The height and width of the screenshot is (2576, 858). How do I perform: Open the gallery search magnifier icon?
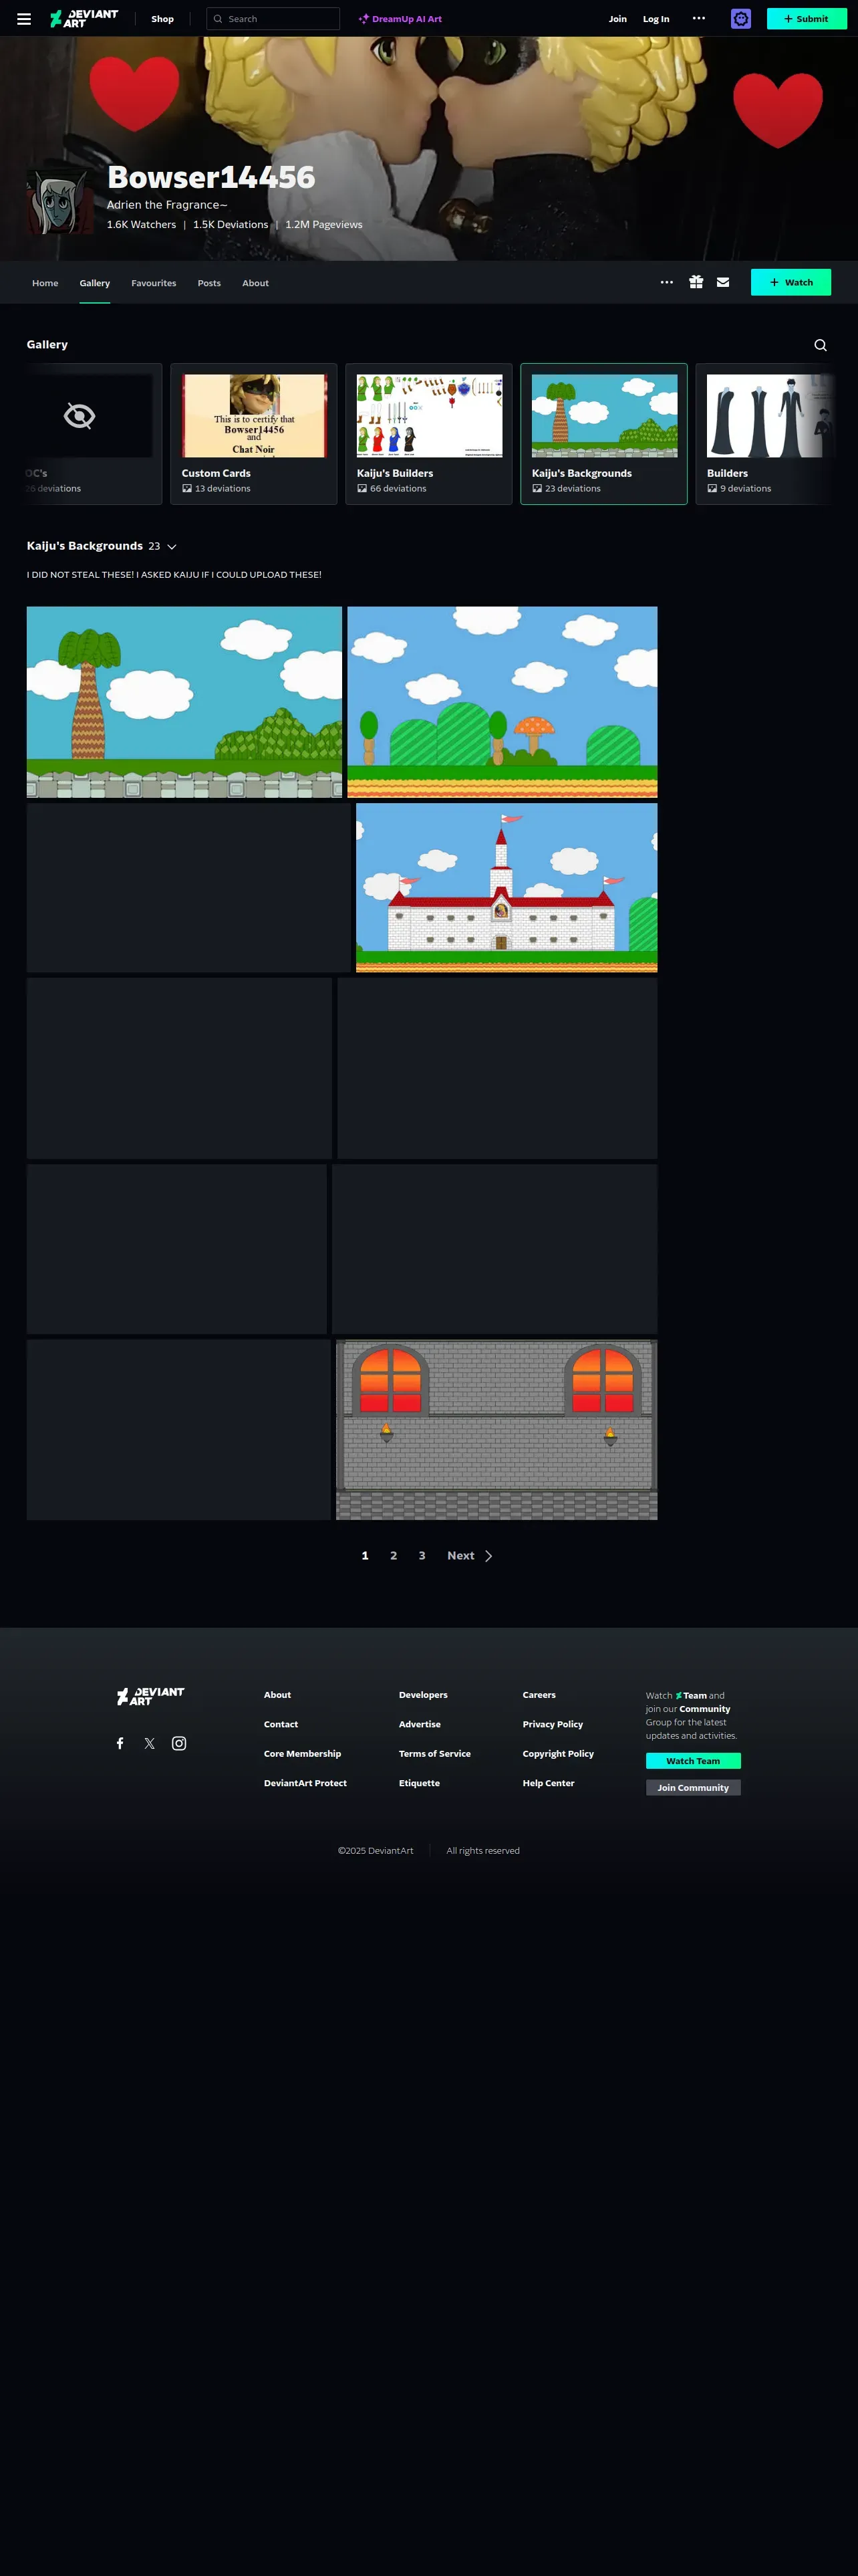click(820, 345)
